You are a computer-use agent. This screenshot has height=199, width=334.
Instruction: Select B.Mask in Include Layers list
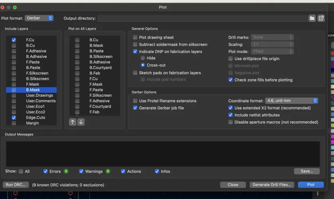coord(33,90)
